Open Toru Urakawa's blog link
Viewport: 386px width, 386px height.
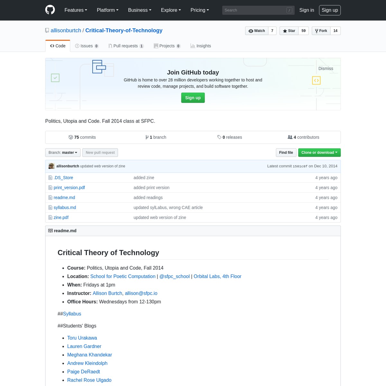pyautogui.click(x=82, y=338)
